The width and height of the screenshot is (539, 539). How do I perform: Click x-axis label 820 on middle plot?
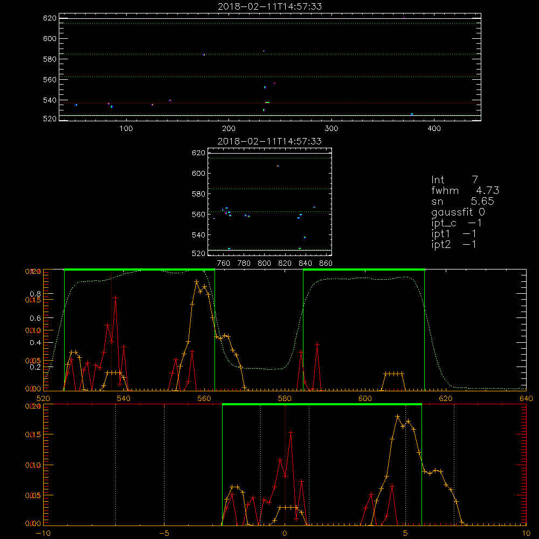(285, 264)
